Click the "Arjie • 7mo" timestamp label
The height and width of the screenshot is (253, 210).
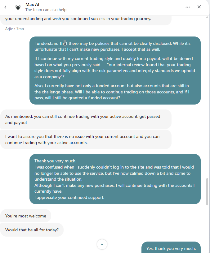[15, 29]
